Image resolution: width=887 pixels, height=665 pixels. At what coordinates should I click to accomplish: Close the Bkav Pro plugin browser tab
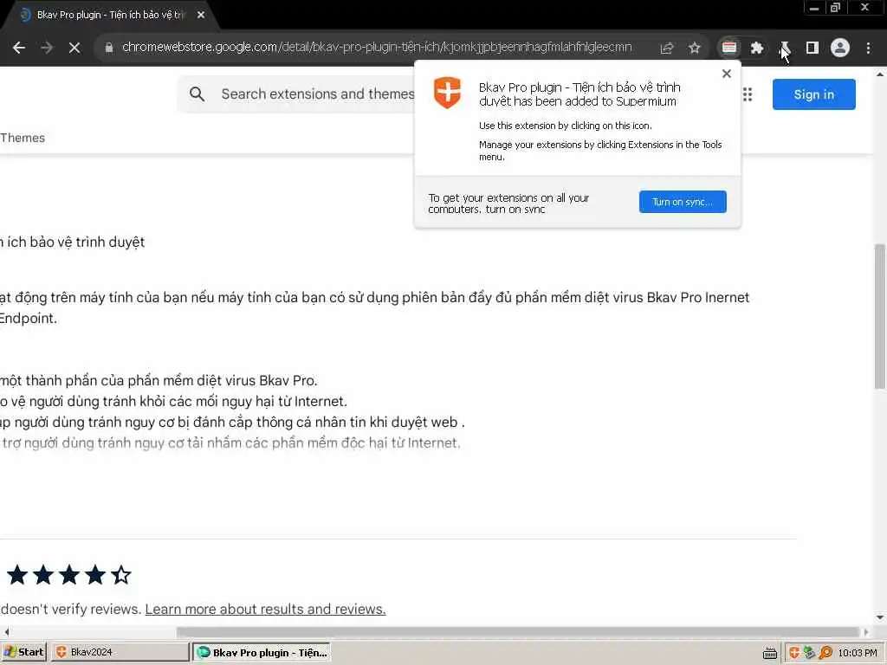tap(201, 16)
